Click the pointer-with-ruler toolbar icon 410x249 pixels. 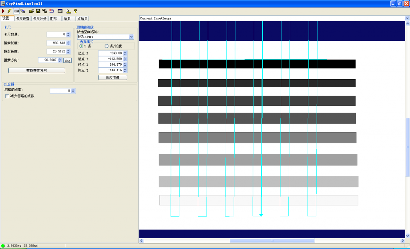[x=68, y=11]
